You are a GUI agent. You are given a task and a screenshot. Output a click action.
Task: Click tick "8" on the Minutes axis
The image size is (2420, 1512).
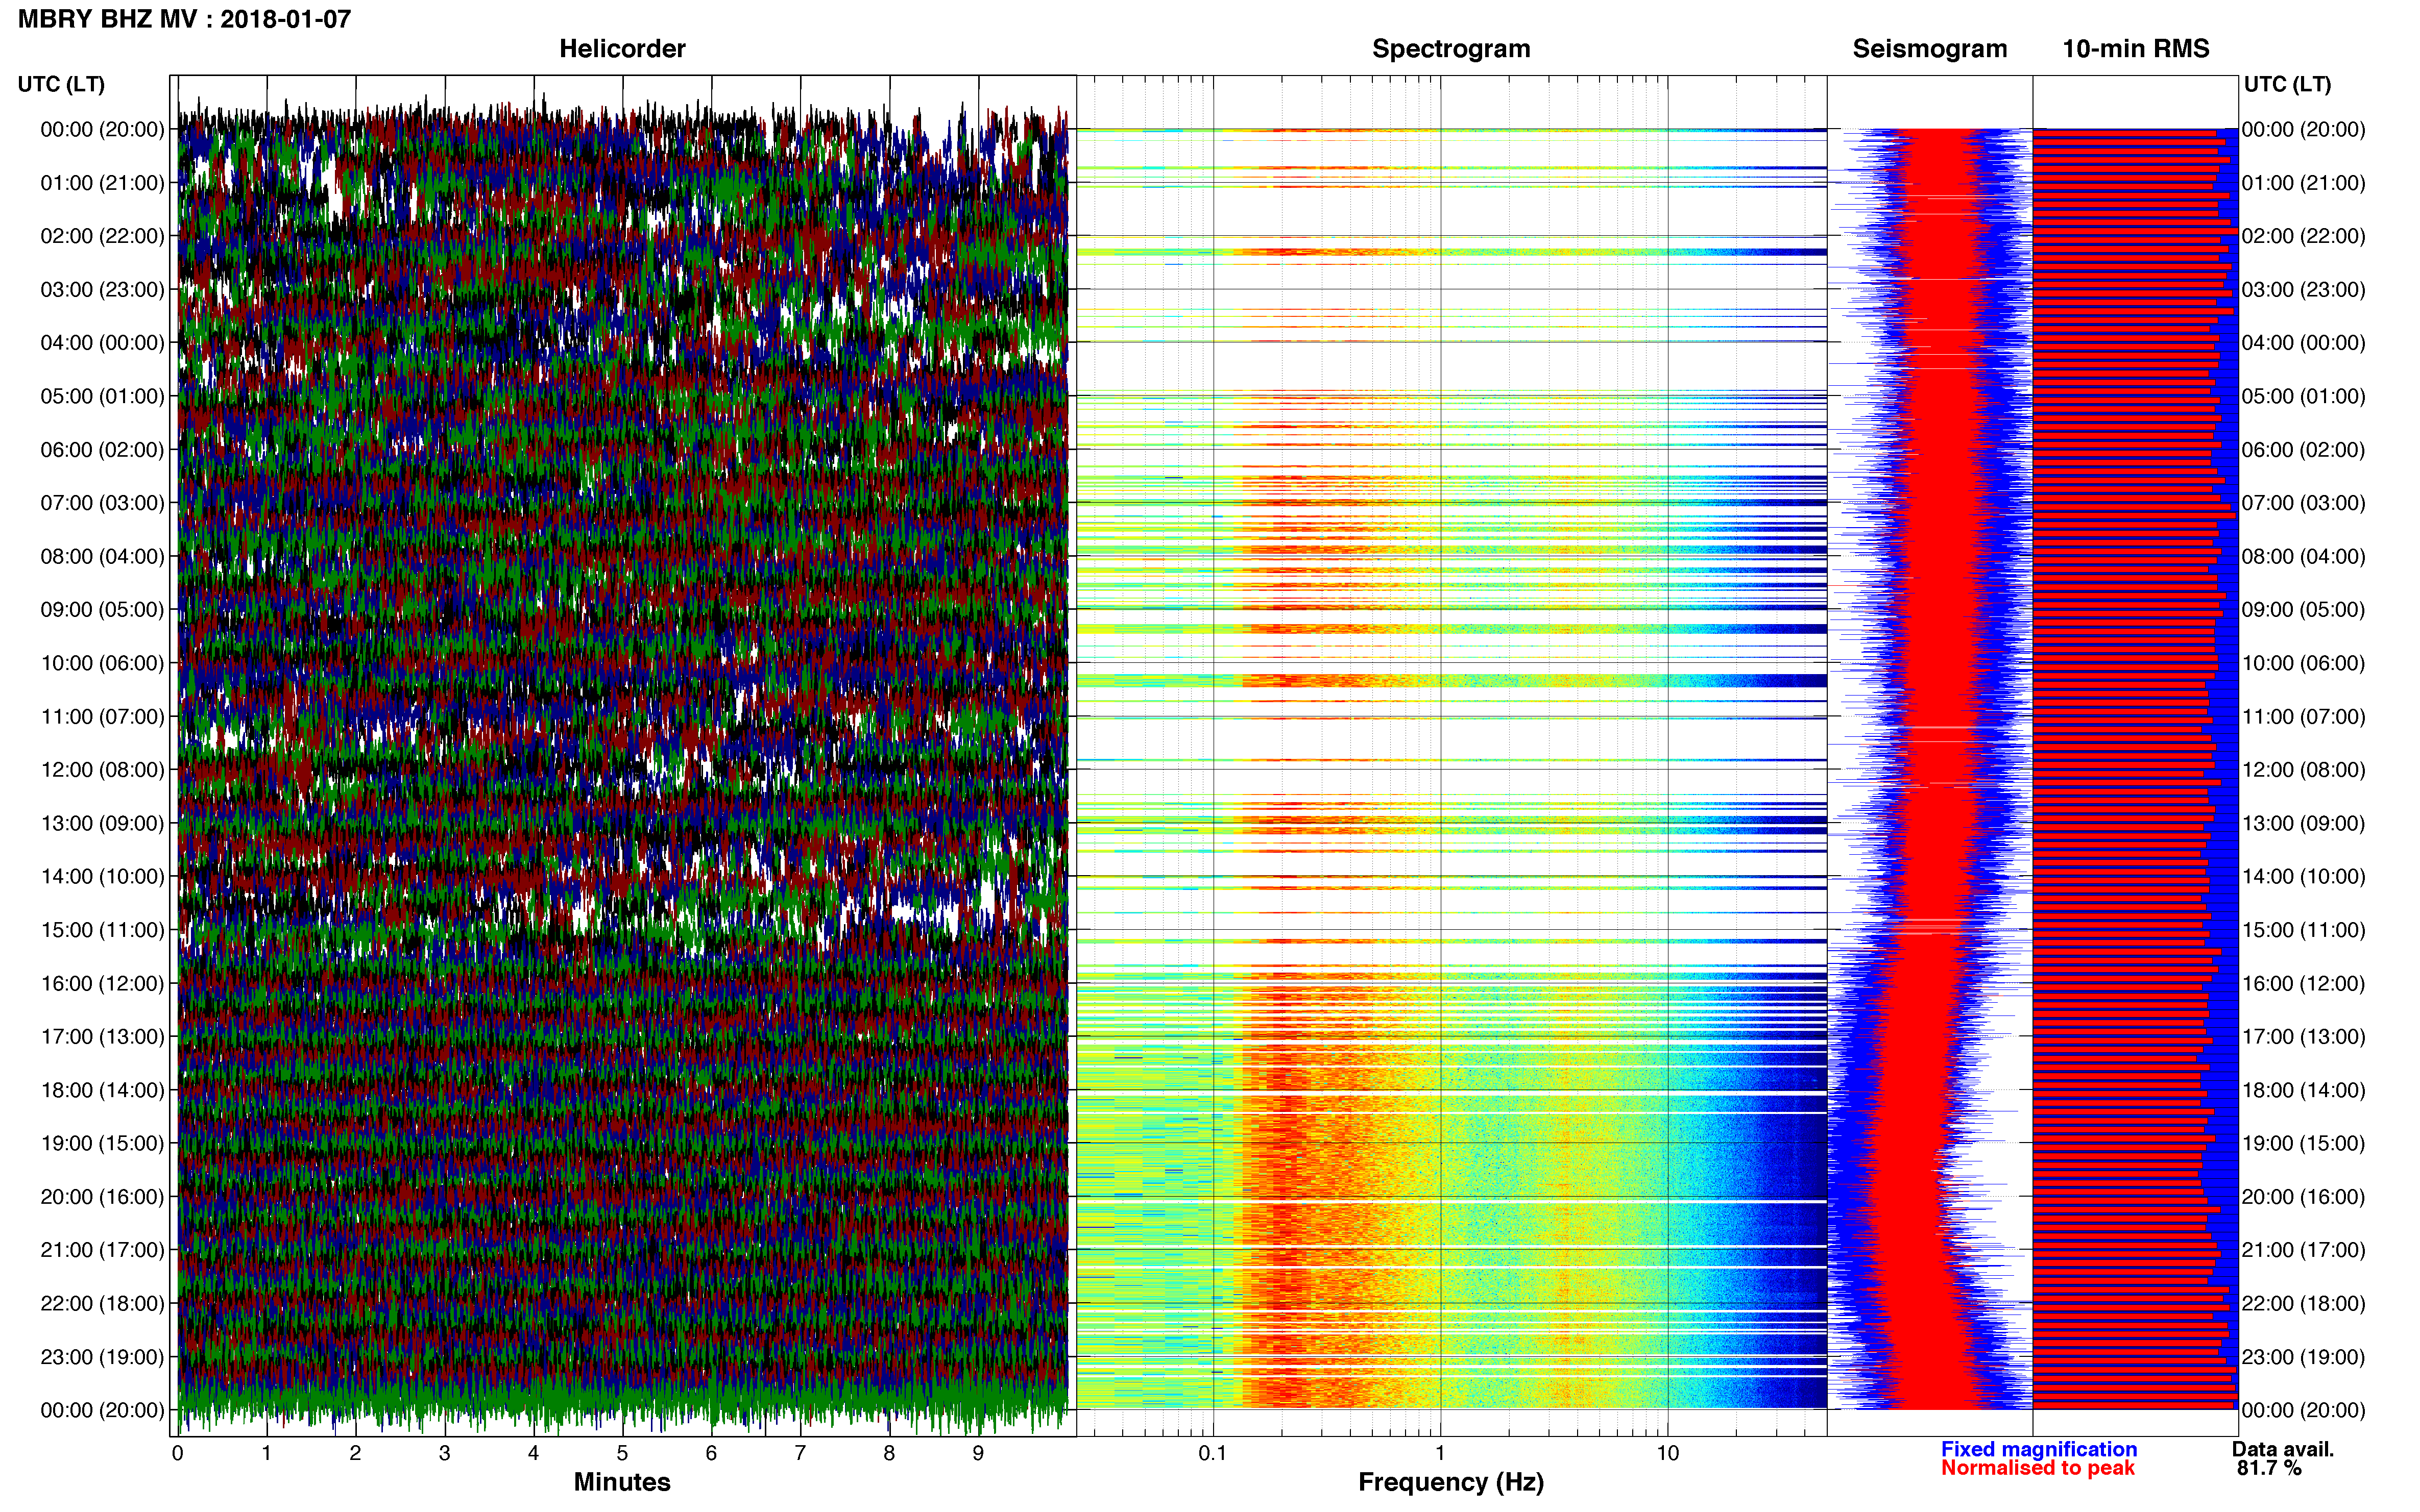click(x=889, y=1454)
